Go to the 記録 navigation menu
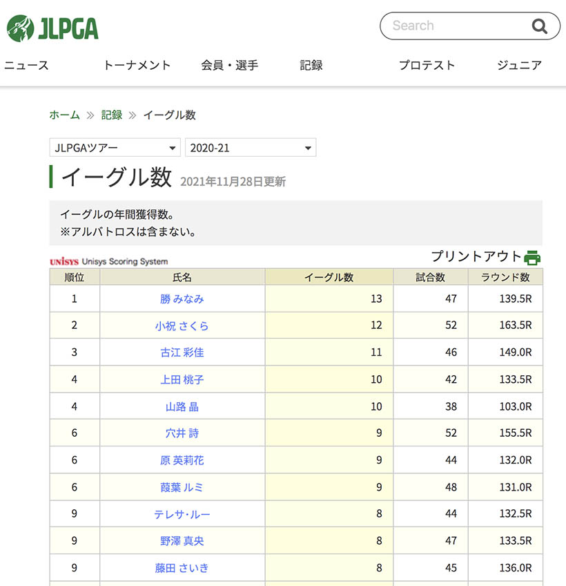The image size is (566, 586). [311, 66]
